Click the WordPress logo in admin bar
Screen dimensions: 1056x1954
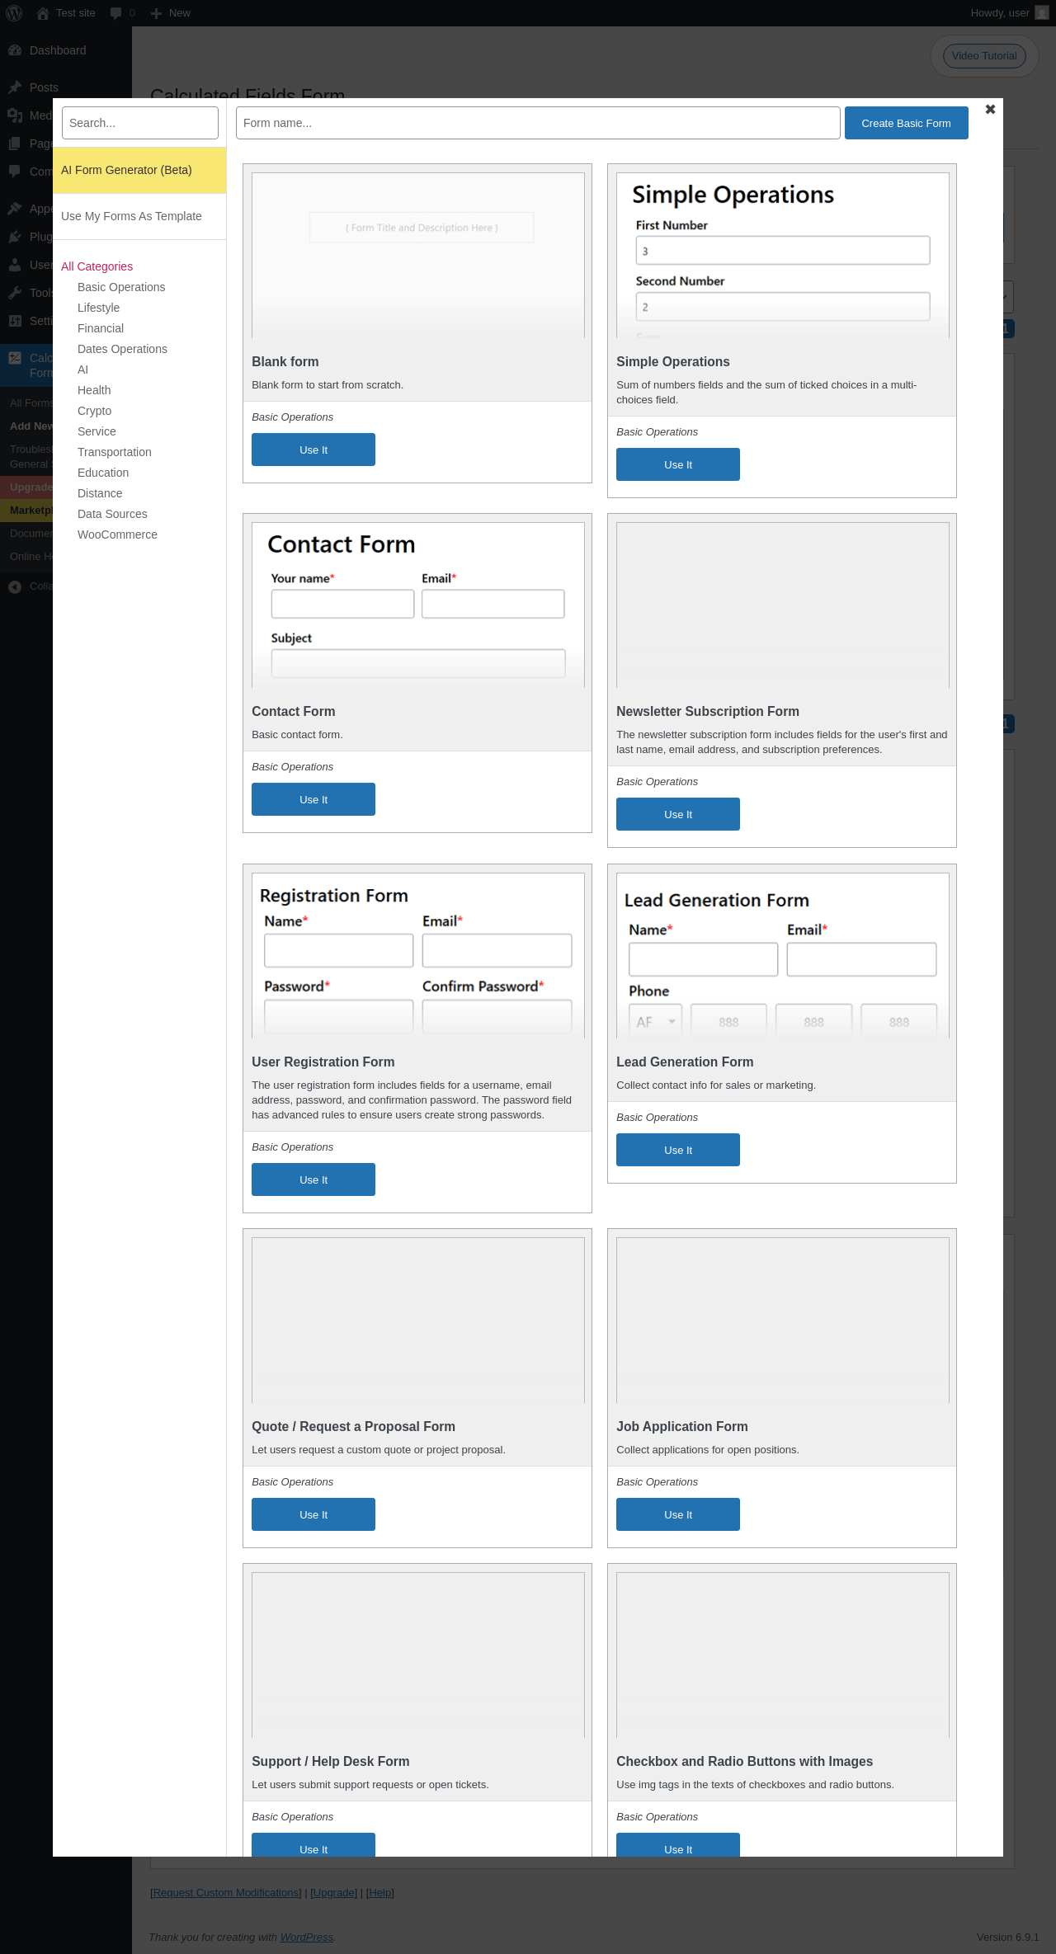(14, 13)
